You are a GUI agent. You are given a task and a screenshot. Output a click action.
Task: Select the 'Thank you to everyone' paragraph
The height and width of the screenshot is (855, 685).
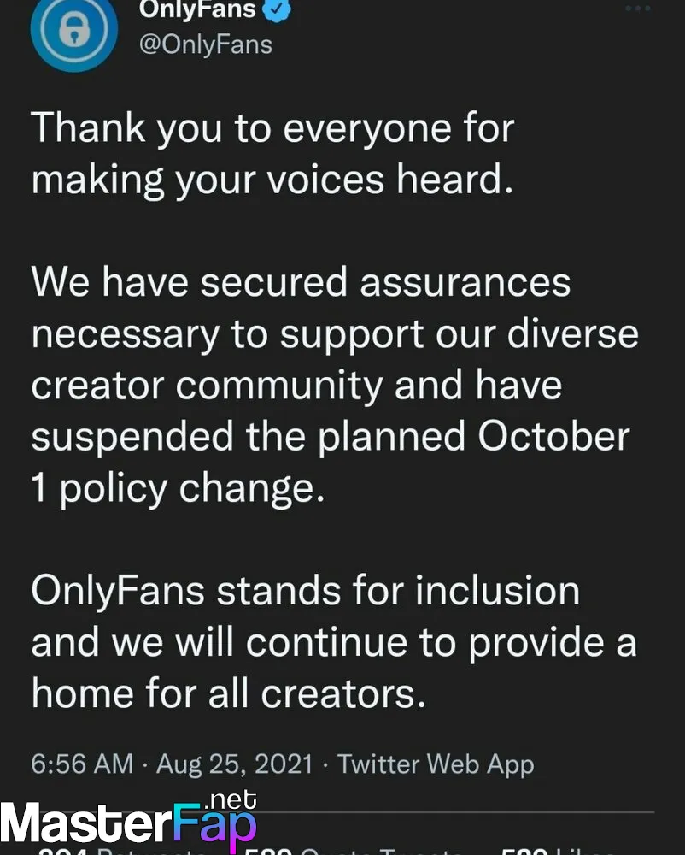272,154
